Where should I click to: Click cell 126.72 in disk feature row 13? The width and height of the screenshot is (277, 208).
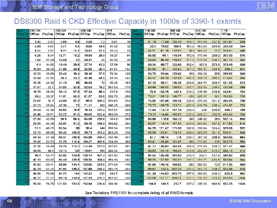click(113, 96)
